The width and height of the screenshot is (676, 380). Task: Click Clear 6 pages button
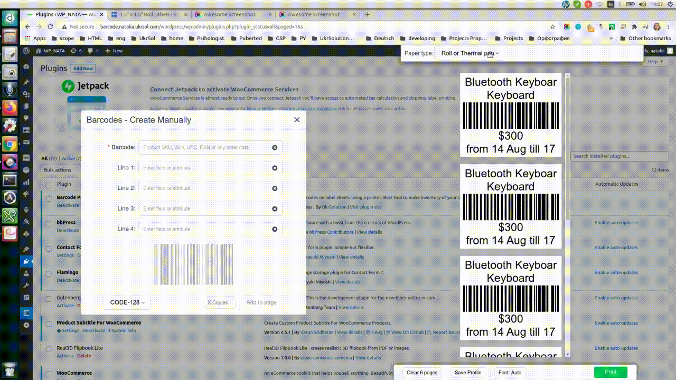[x=422, y=373]
